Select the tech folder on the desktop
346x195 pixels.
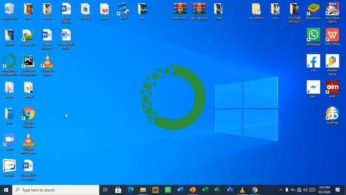(9, 115)
